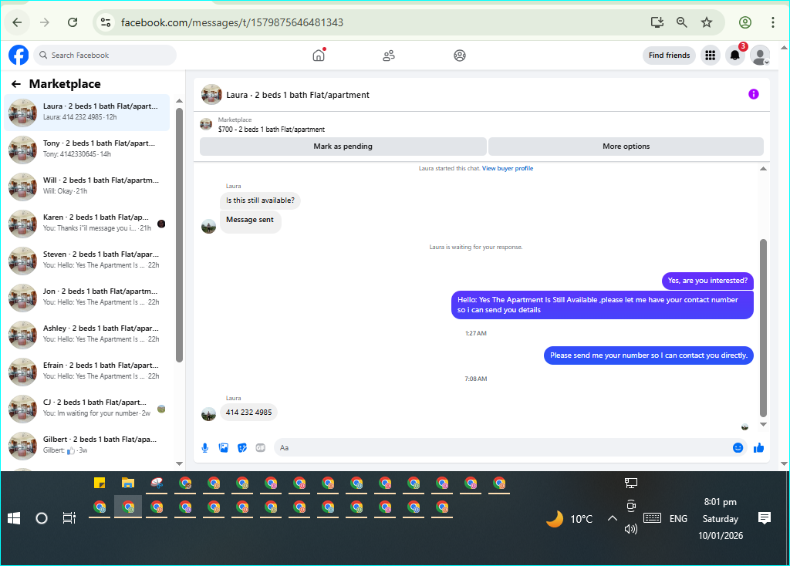Screen dimensions: 790x566
Task: Open Cortana search circle in taskbar
Action: pos(42,518)
